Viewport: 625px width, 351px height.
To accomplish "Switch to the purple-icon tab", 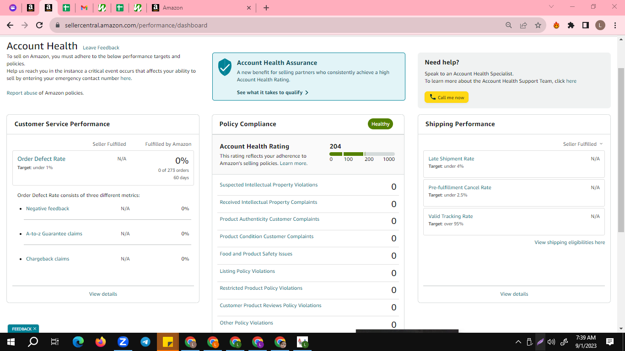I will tap(13, 8).
